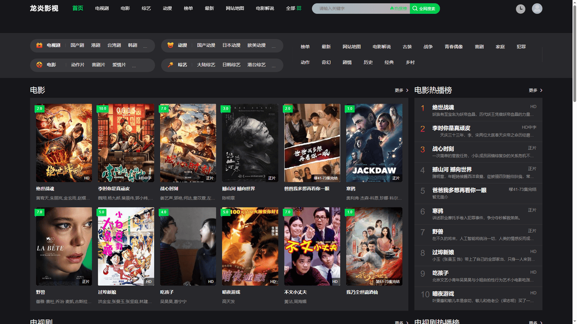This screenshot has width=577, height=324.
Task: Open 过埠新娘 movie poster
Action: (x=126, y=246)
